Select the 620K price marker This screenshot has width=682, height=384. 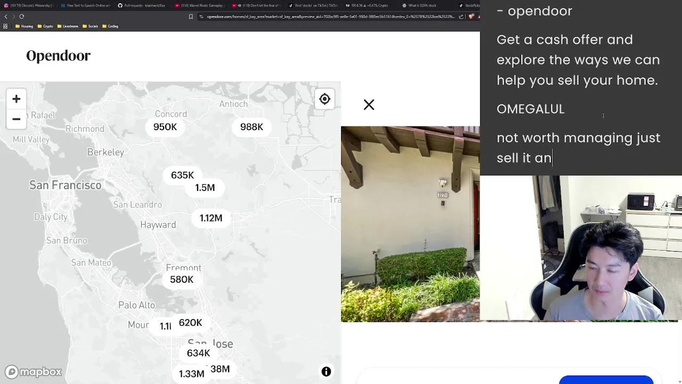coord(190,323)
